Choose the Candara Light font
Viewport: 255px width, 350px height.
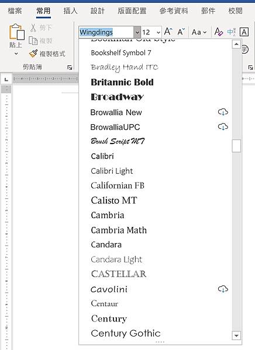click(x=156, y=260)
